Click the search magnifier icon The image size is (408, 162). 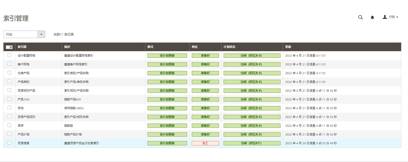360,17
